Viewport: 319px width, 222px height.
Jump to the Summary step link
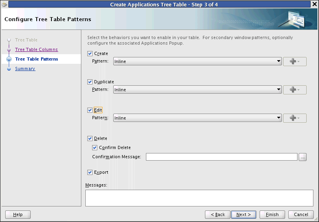(25, 69)
